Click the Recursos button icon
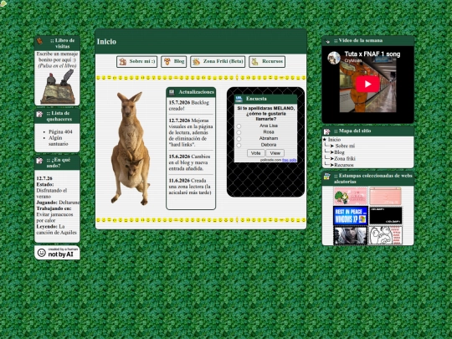Image resolution: width=452 pixels, height=339 pixels. click(254, 61)
